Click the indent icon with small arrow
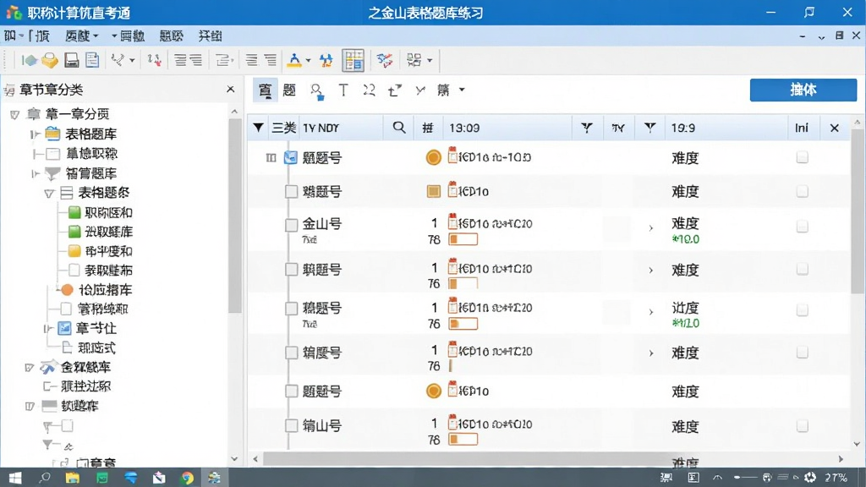Image resolution: width=866 pixels, height=487 pixels. click(223, 60)
